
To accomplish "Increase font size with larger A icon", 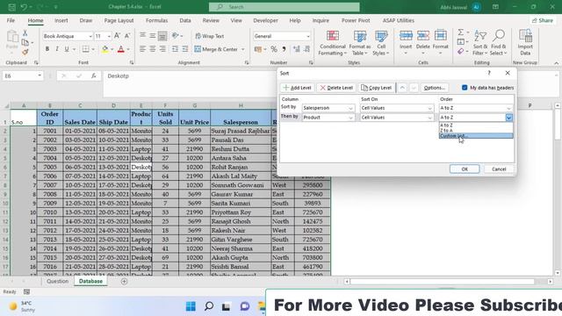I will coord(117,36).
